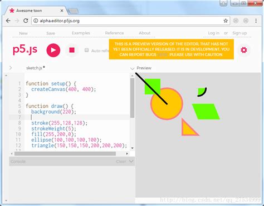The image size is (264, 206).
Task: Run the sketch with the play button
Action: point(53,50)
